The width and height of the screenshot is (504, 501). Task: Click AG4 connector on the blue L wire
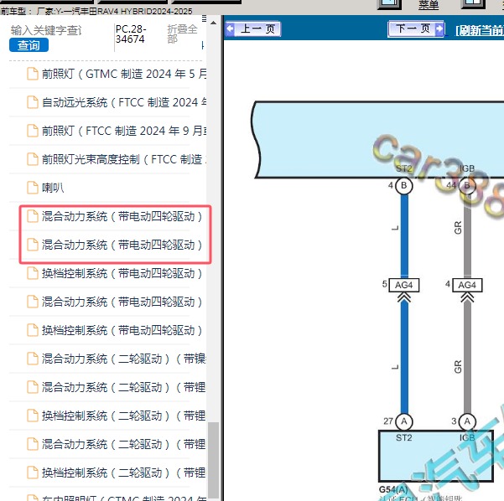(x=403, y=285)
